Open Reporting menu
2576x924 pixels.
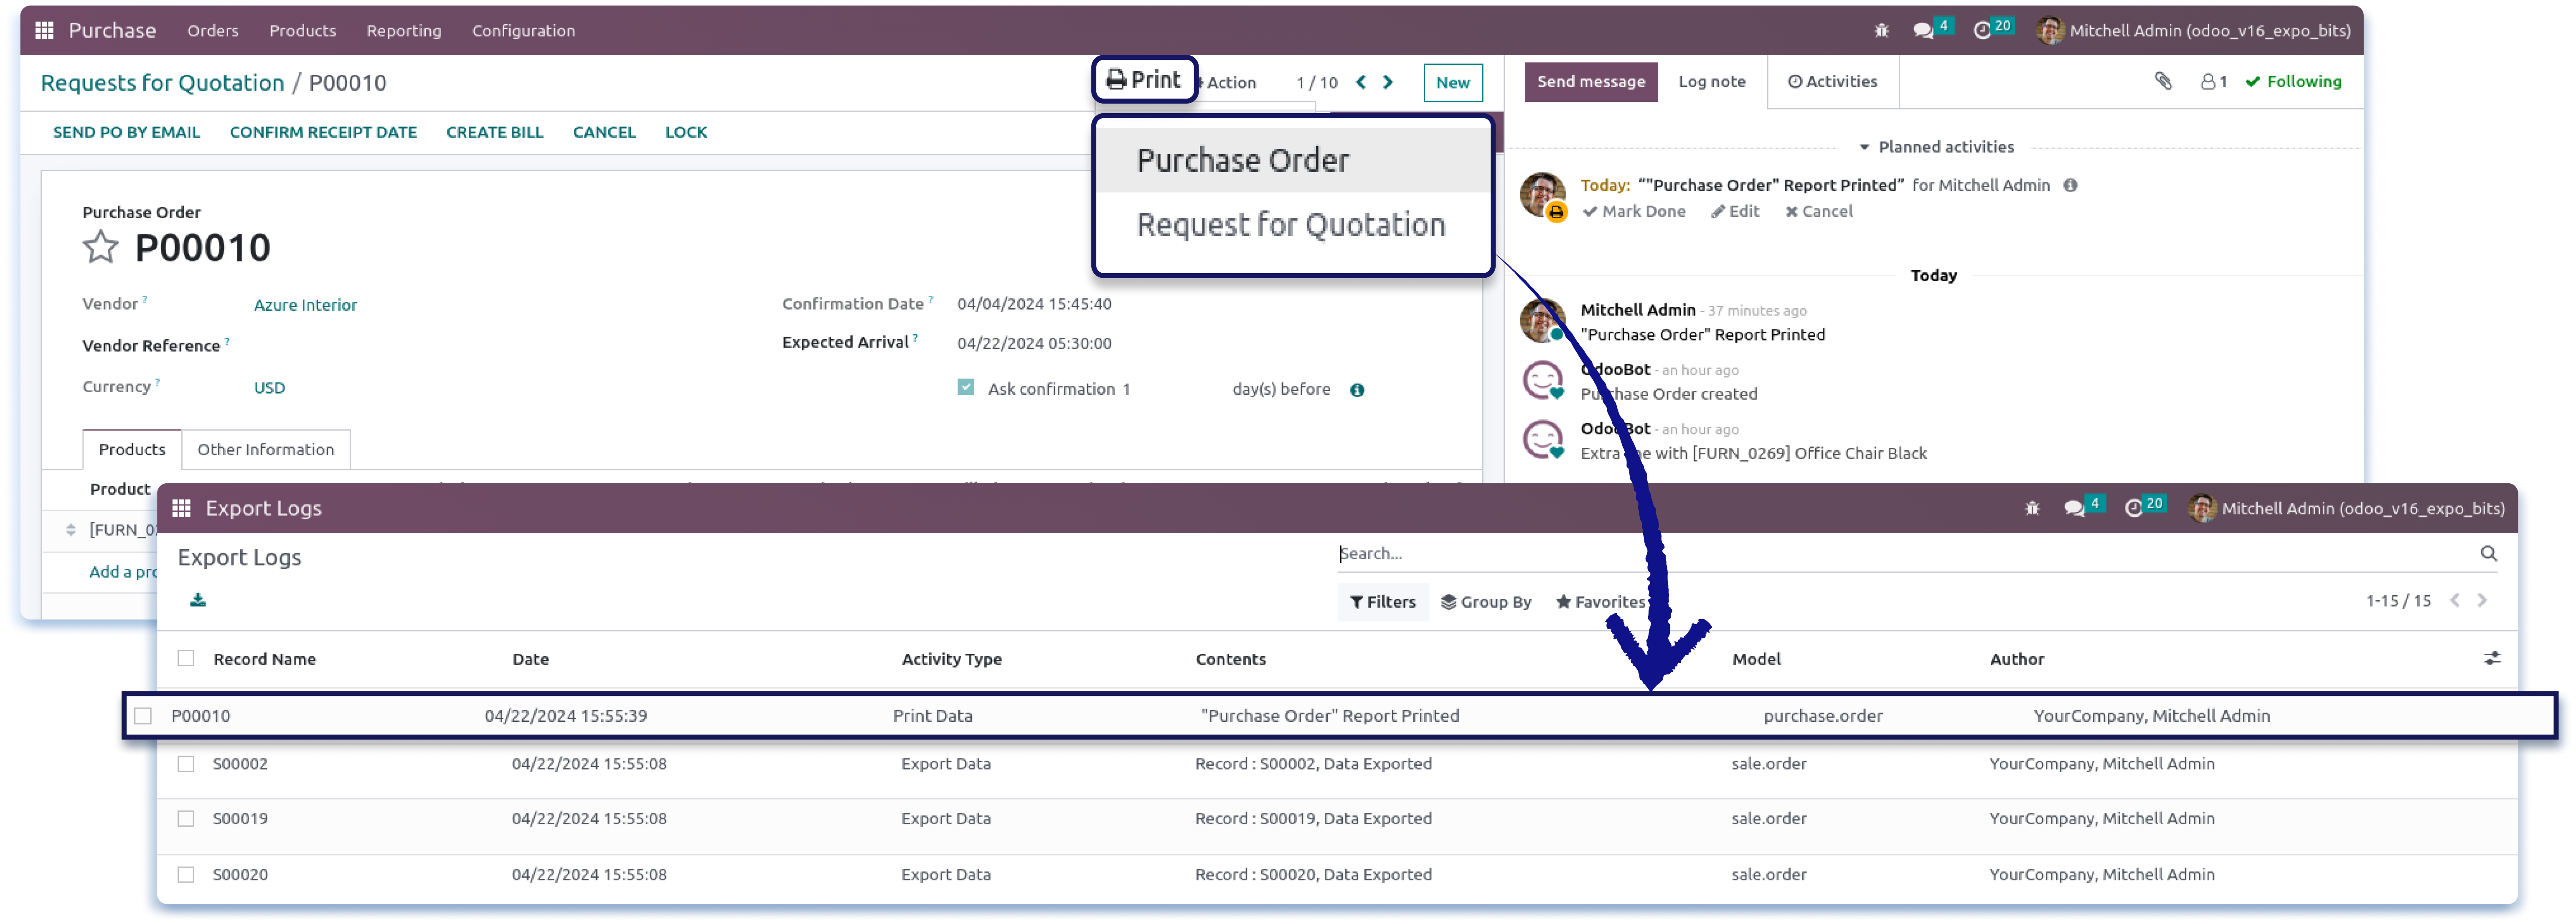(x=404, y=31)
